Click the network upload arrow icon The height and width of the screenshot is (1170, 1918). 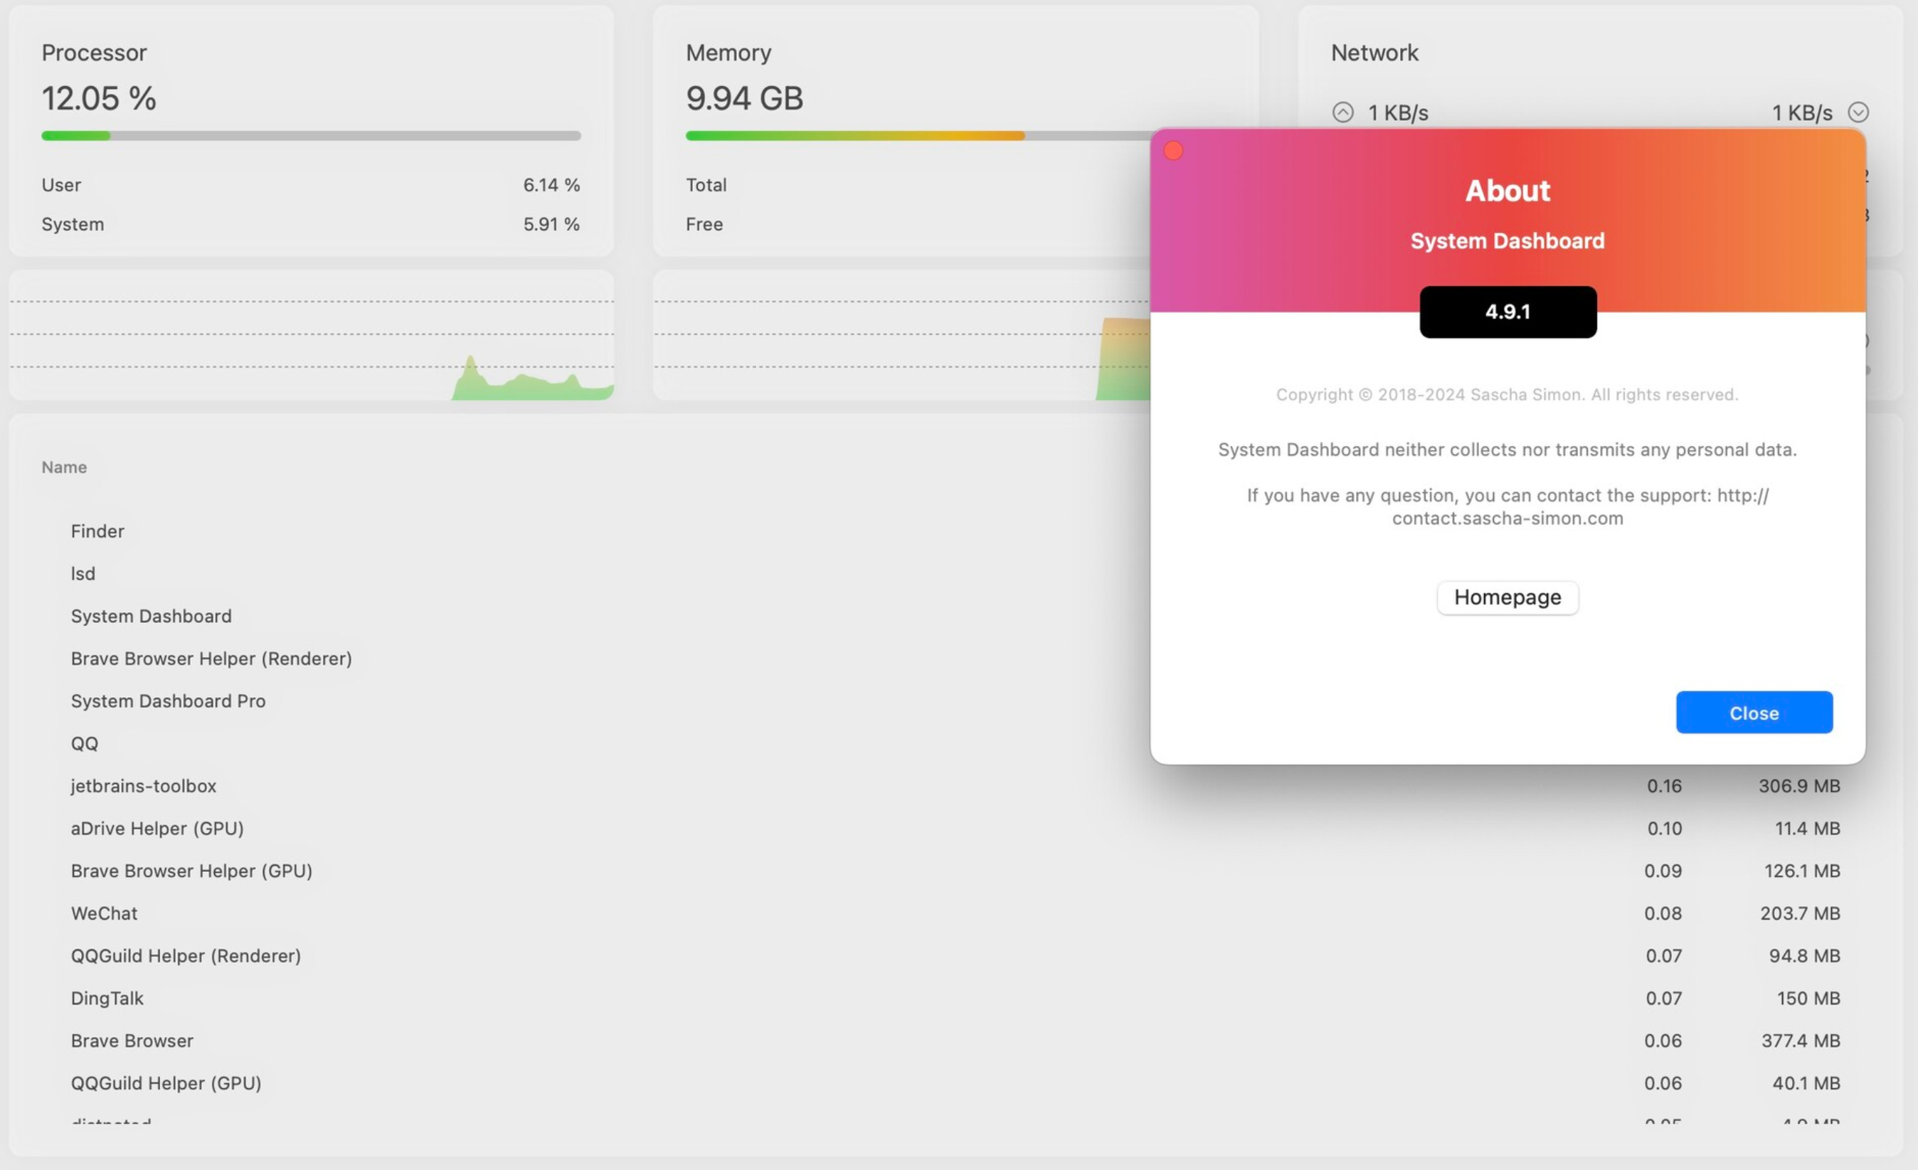tap(1342, 112)
